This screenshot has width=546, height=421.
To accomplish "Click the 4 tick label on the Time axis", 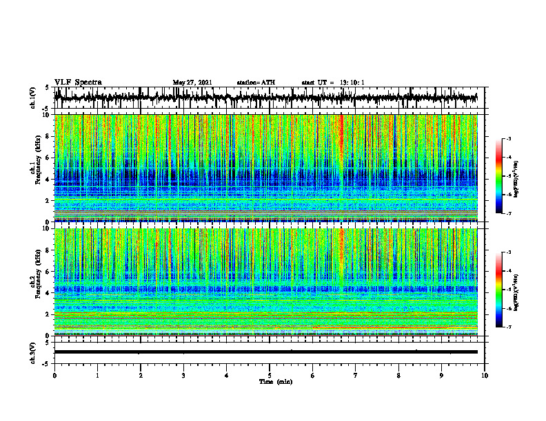I will click(x=226, y=376).
